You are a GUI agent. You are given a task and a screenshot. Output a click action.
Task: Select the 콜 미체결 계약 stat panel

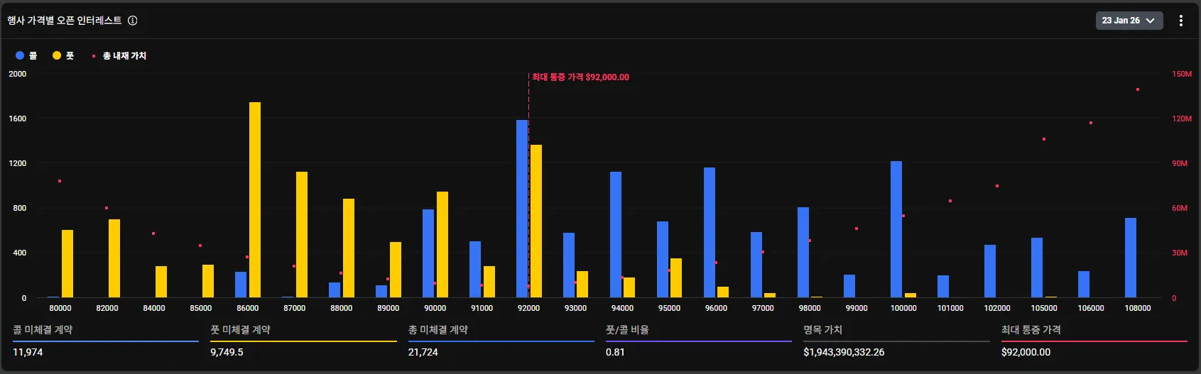105,341
